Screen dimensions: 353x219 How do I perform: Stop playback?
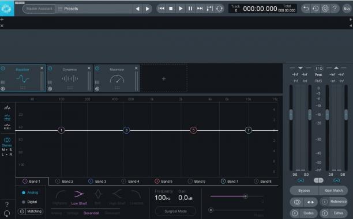click(171, 9)
